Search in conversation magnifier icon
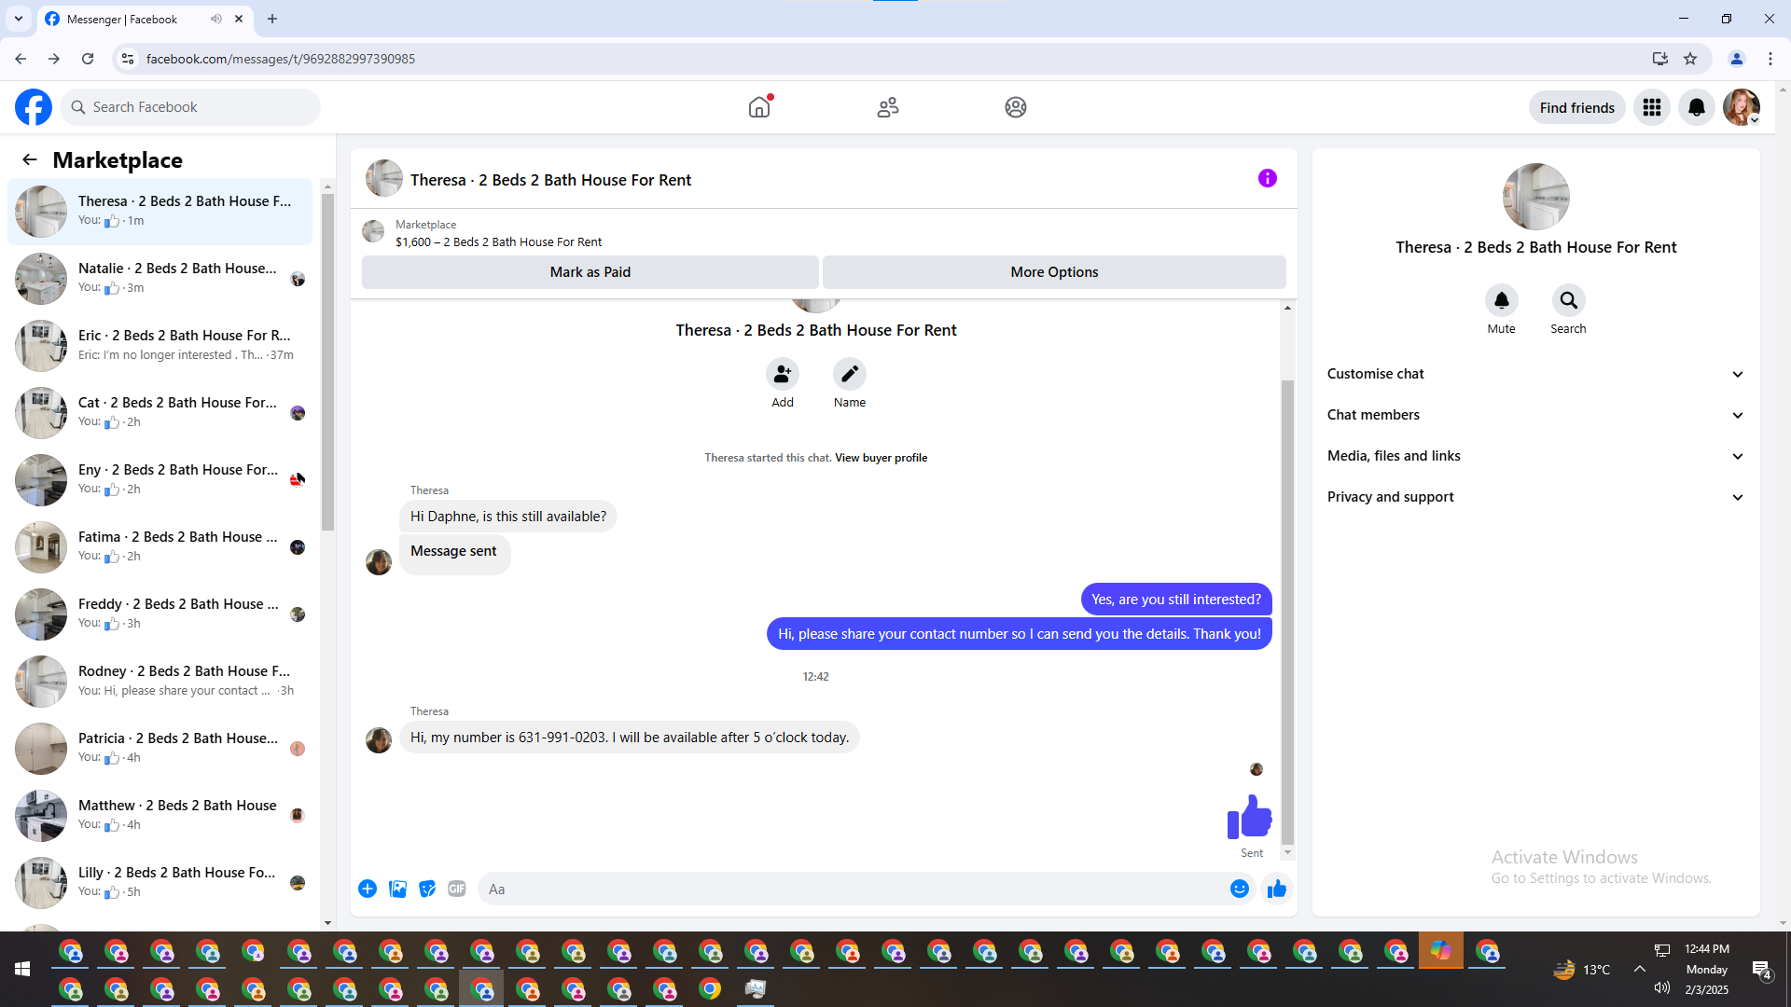The height and width of the screenshot is (1007, 1791). tap(1569, 300)
